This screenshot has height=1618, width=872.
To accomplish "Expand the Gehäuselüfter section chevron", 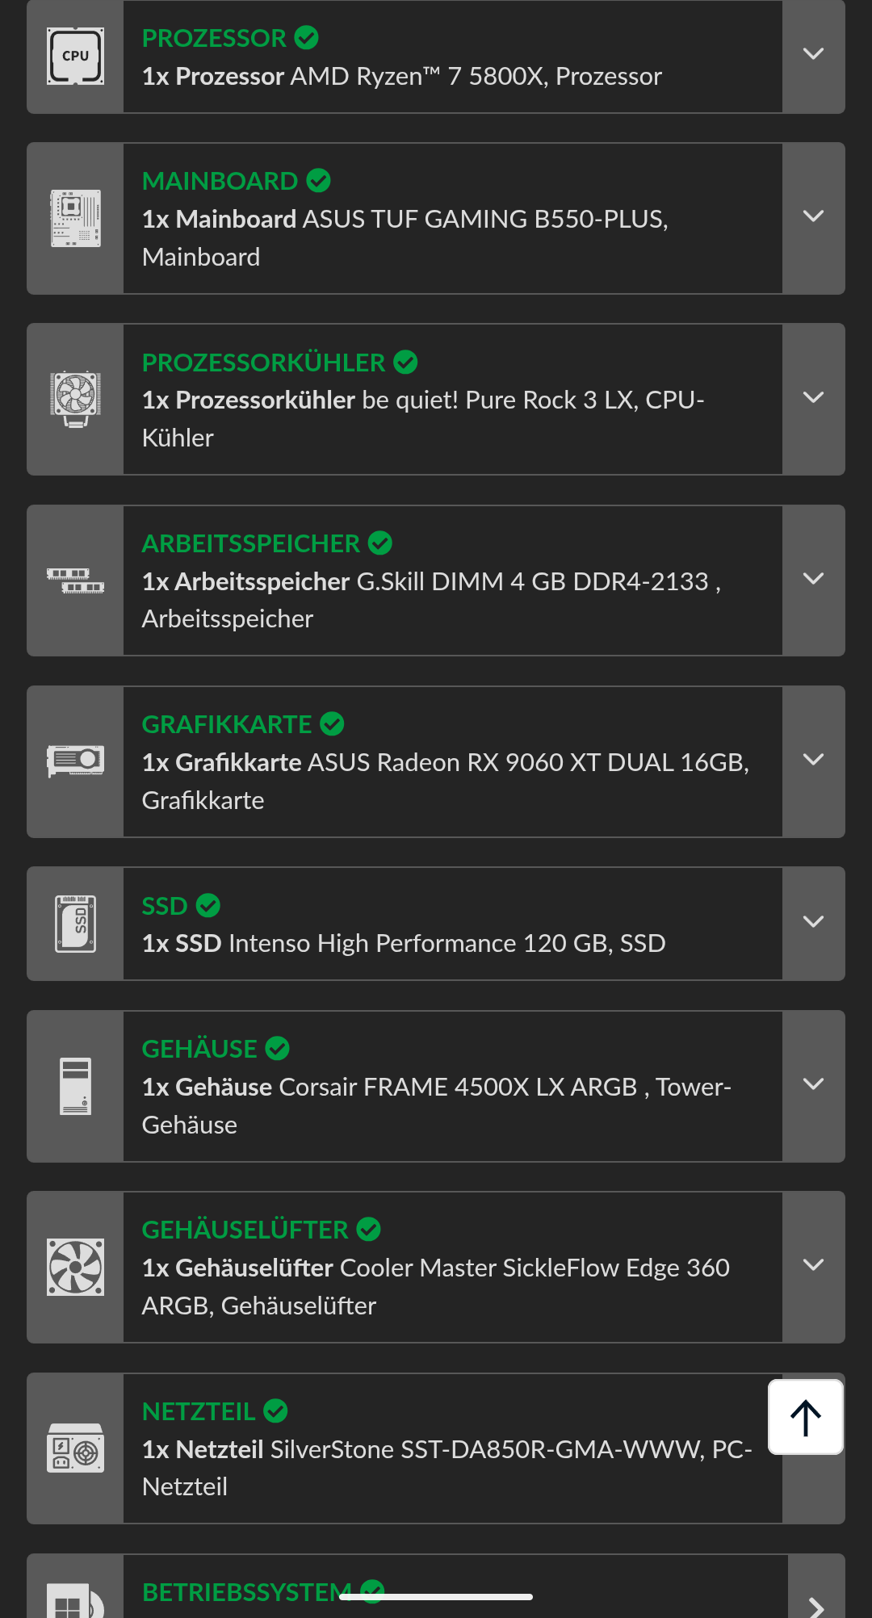I will [813, 1266].
